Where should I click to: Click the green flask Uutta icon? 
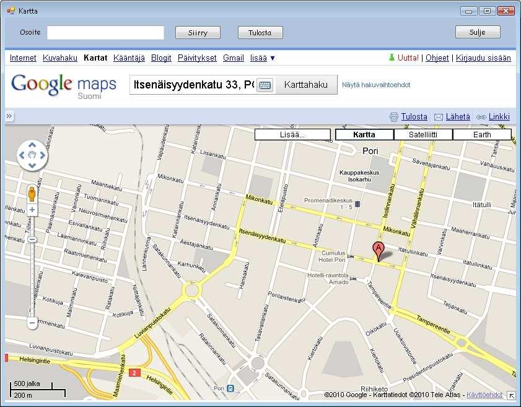tap(392, 58)
